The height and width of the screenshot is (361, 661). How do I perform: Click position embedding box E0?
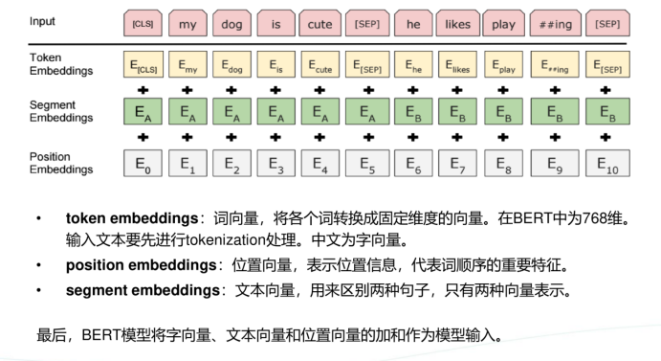[143, 163]
